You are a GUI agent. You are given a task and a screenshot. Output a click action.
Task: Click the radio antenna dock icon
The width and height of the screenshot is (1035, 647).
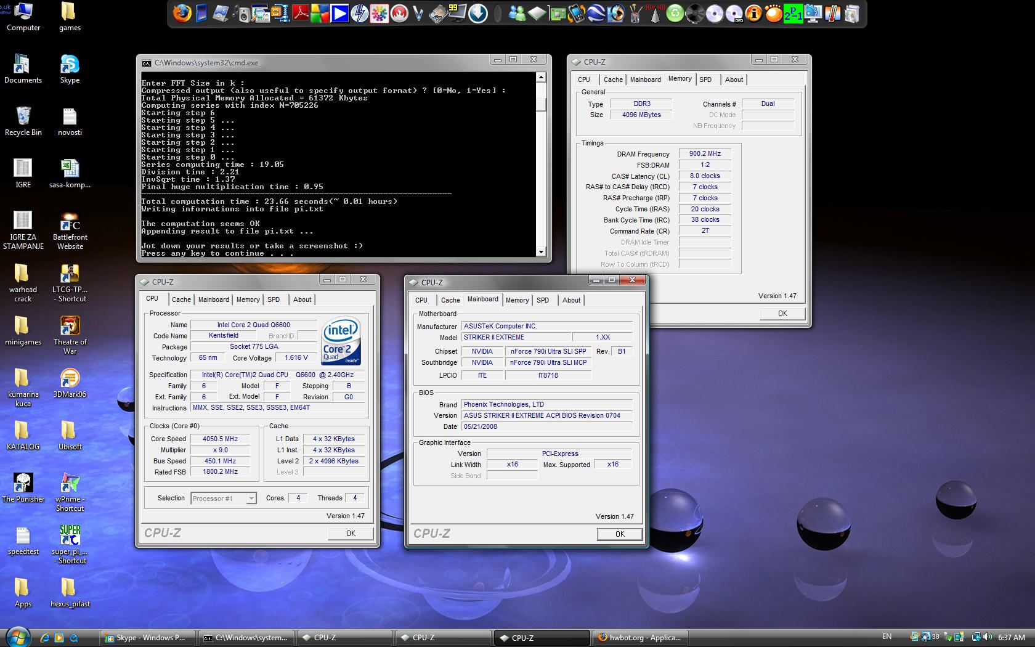[655, 14]
